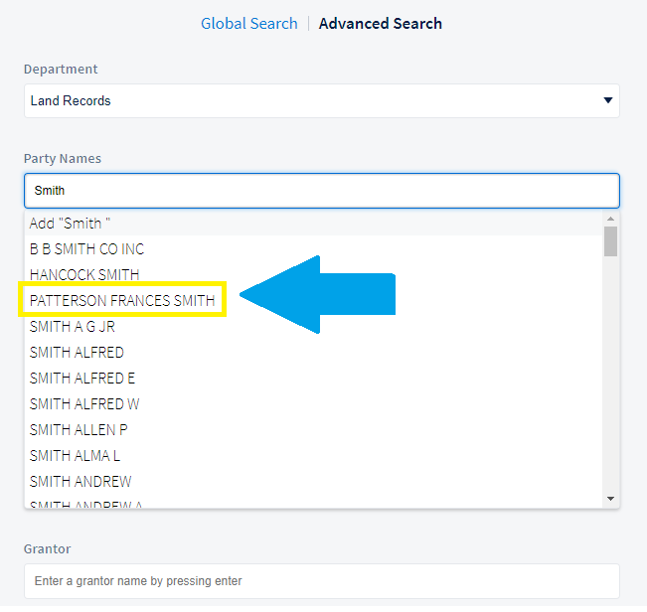The width and height of the screenshot is (647, 612).
Task: Click the Party Names input field
Action: pos(321,190)
